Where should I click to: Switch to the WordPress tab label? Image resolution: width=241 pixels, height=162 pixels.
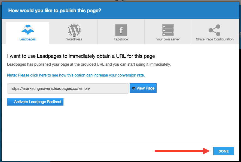click(x=74, y=39)
